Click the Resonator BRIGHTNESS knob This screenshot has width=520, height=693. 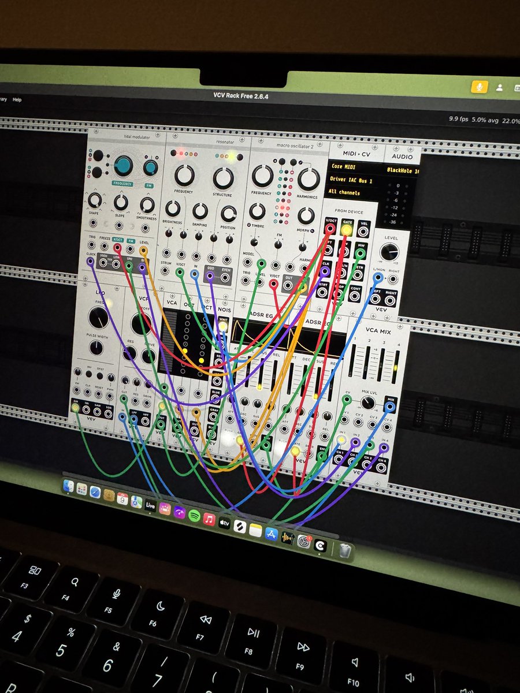pos(173,208)
